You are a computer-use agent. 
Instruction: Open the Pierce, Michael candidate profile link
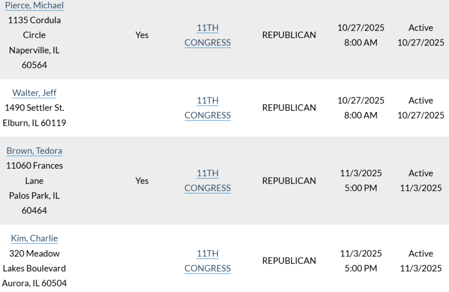(34, 5)
